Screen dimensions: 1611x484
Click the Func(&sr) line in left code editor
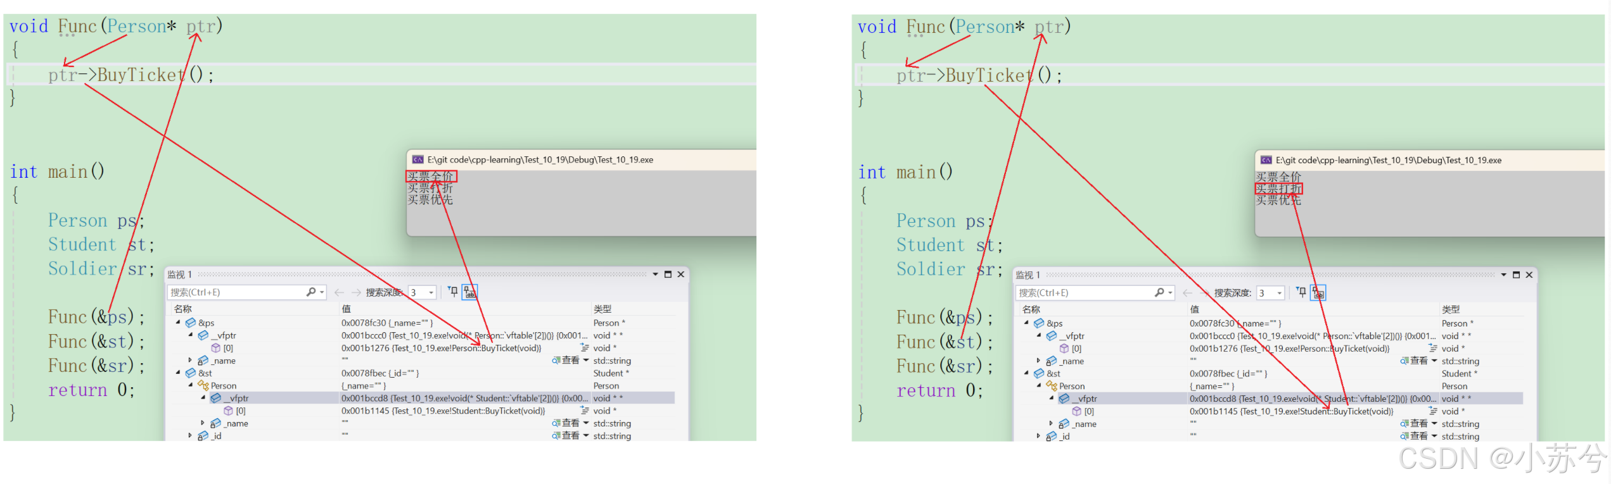coord(97,366)
